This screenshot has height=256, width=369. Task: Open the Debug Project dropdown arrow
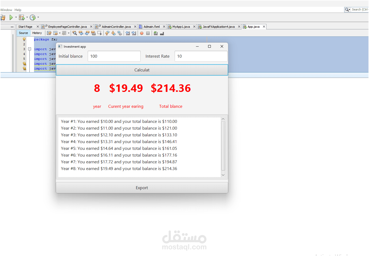27,18
